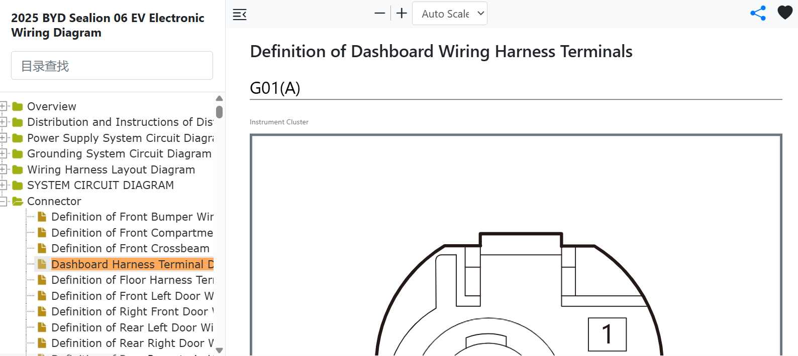Click the open Connector folder icon
The width and height of the screenshot is (798, 356).
(x=18, y=201)
